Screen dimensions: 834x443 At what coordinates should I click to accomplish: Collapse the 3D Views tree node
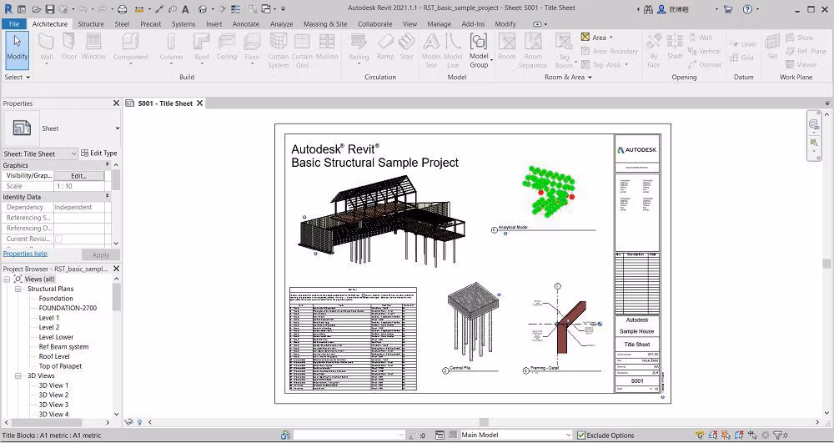tap(18, 375)
